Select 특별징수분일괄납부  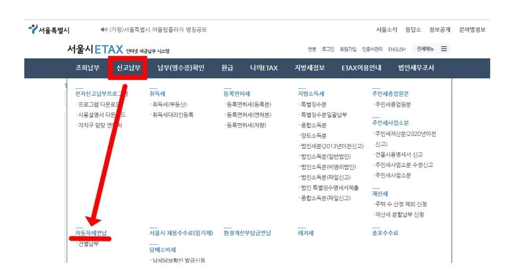point(323,115)
